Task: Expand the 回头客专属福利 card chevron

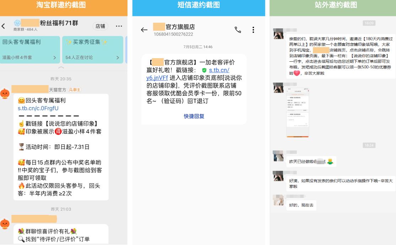Action: [54, 57]
